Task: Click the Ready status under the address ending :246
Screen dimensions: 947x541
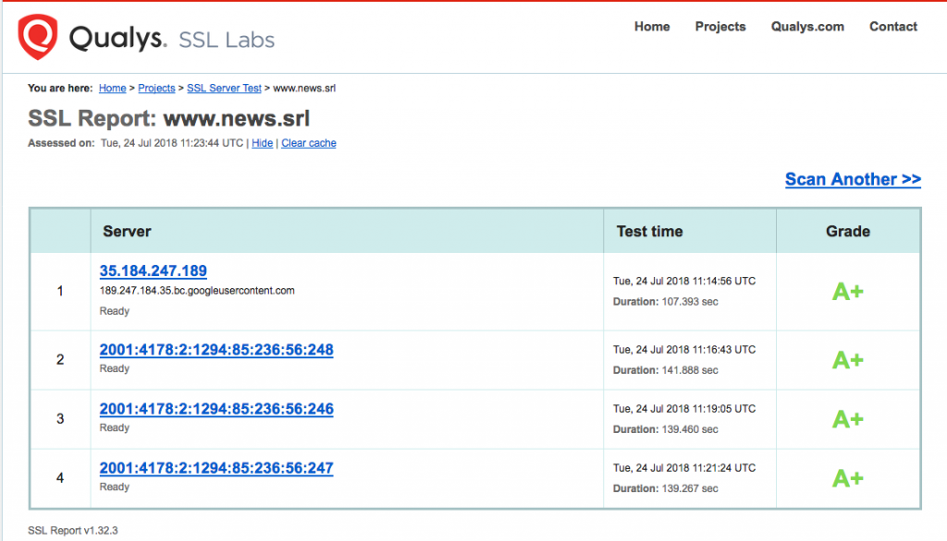Action: click(x=114, y=427)
